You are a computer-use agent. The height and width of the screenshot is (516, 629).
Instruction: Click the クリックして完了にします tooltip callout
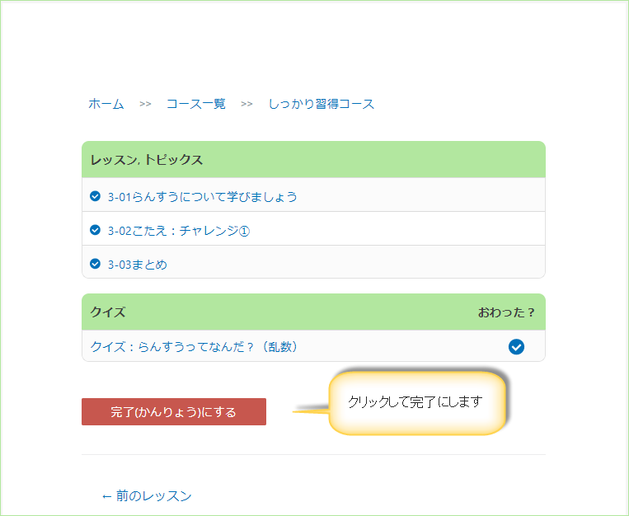click(415, 402)
